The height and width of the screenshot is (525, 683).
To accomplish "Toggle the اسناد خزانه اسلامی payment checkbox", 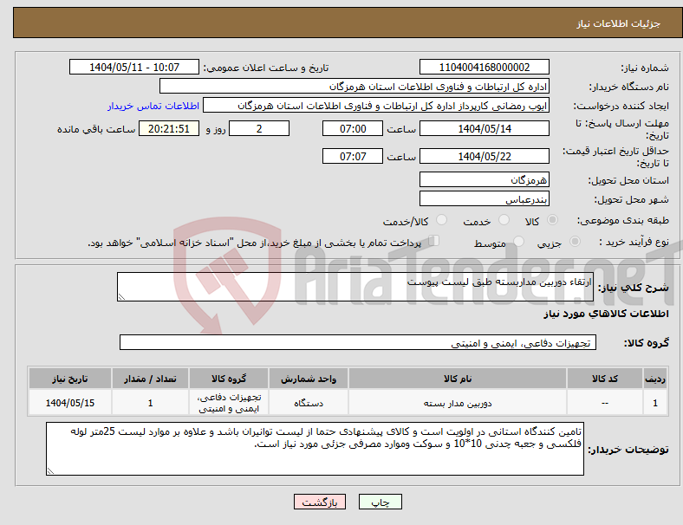I will pyautogui.click(x=434, y=241).
